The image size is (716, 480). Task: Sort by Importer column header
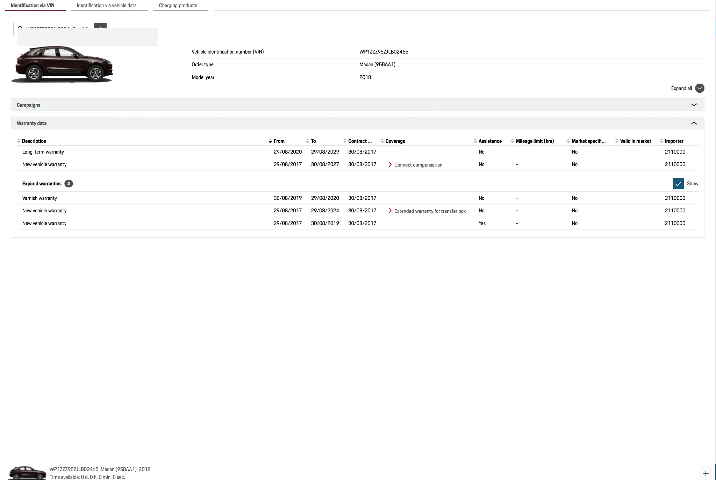[674, 141]
